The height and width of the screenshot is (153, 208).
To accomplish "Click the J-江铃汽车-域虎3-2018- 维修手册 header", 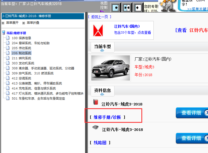I will (43, 16).
